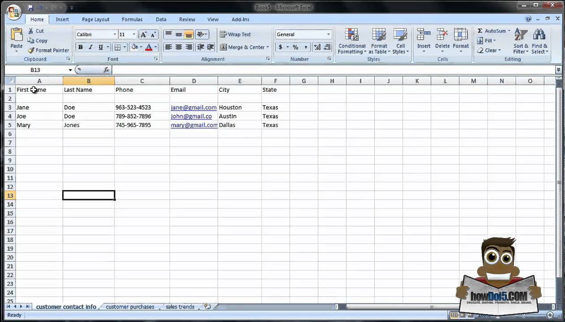The height and width of the screenshot is (322, 565).
Task: Open the sales trends sheet tab
Action: (180, 307)
